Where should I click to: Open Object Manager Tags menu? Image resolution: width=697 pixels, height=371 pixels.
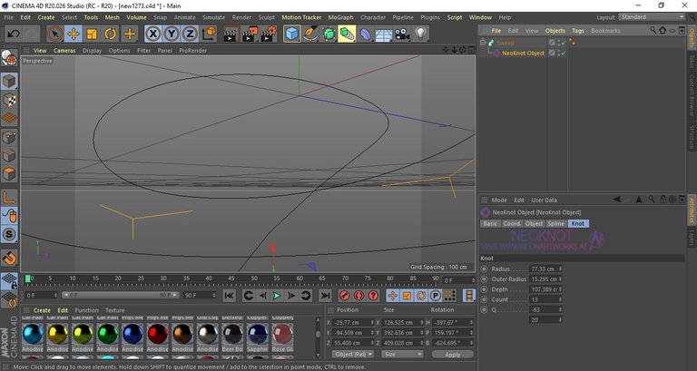point(578,31)
